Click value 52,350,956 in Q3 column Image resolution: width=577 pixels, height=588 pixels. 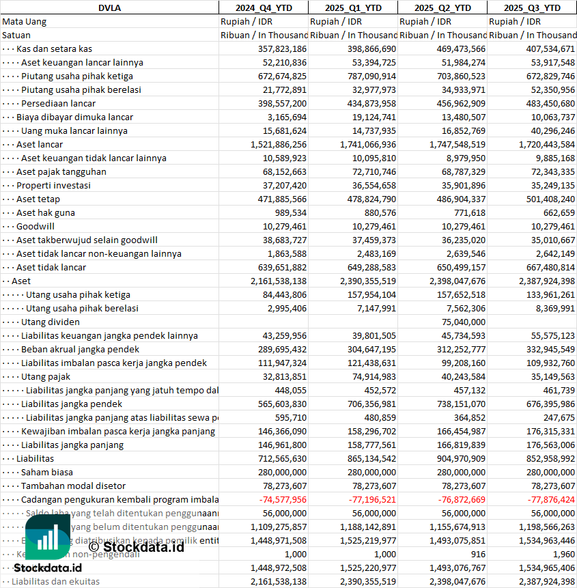tap(552, 90)
